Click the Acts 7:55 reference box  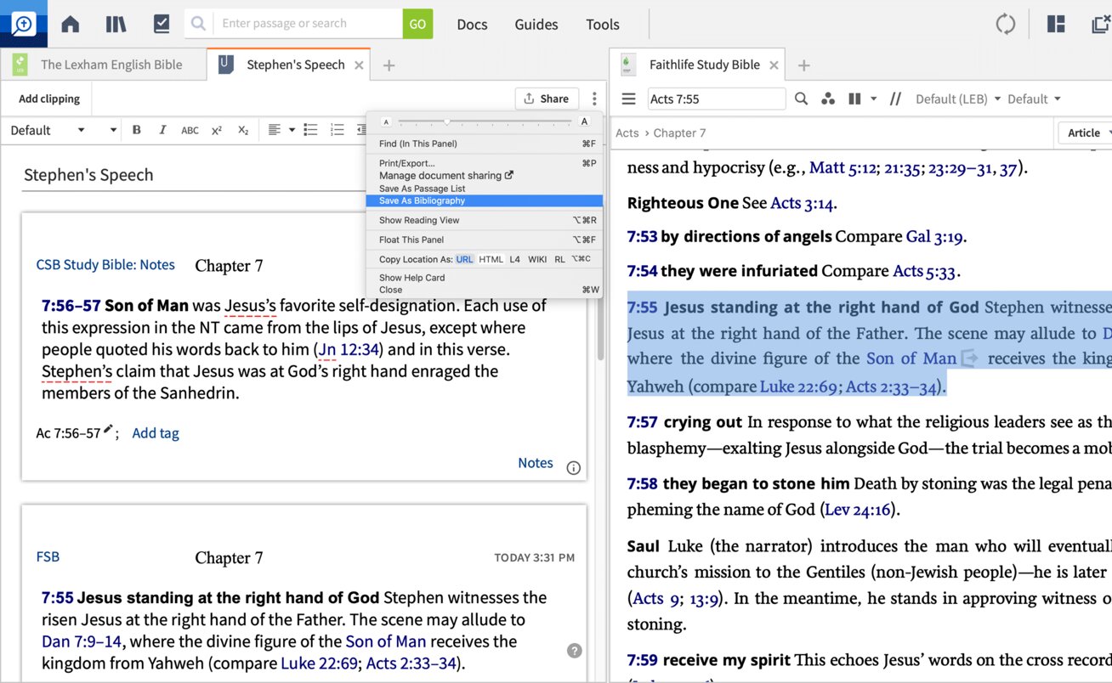pos(717,99)
